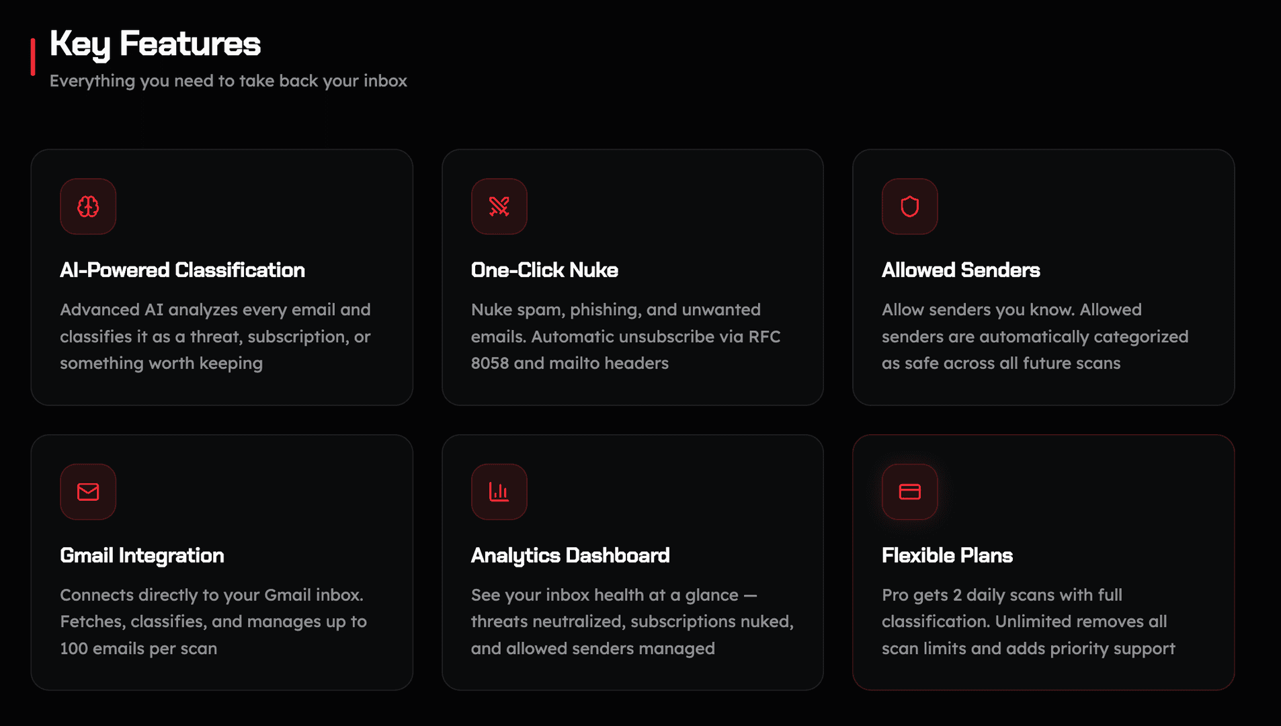Click the Key Features section heading
Screen dimensions: 1281x726
point(155,44)
